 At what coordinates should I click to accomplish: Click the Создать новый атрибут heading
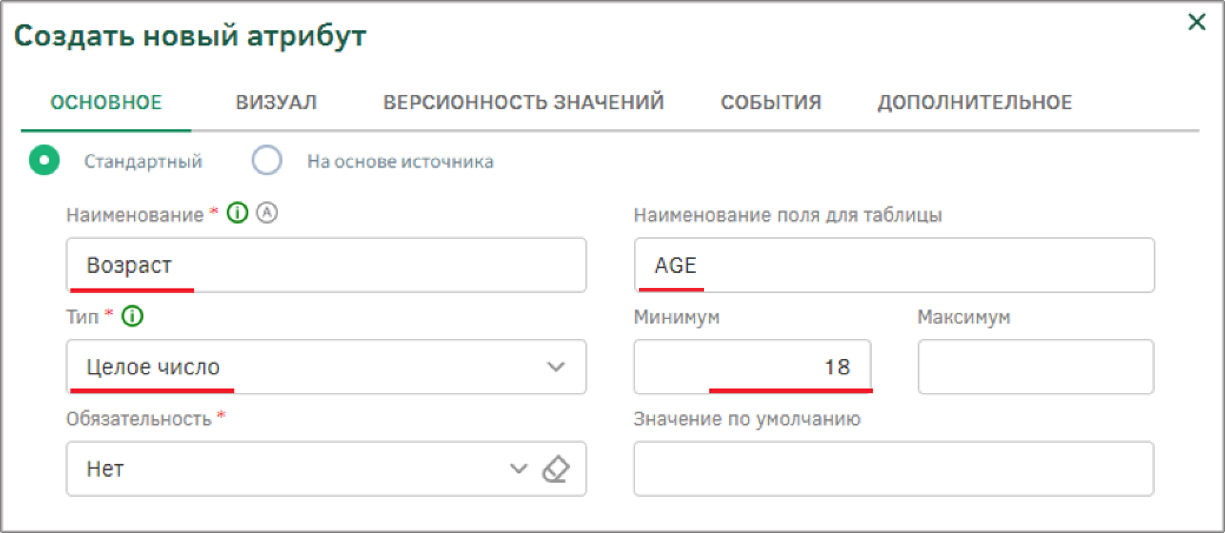190,36
